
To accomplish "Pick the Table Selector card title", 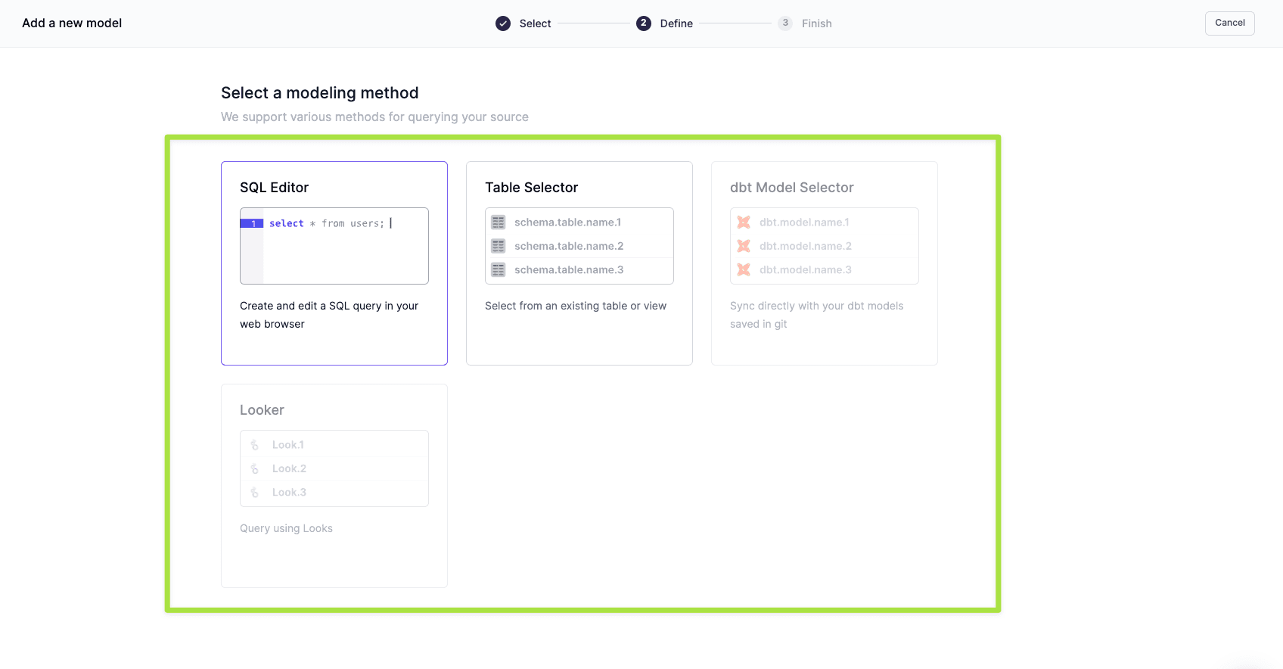I will pos(531,188).
